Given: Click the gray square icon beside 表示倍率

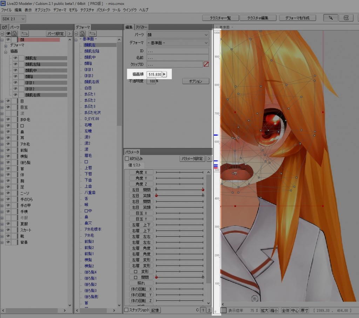Looking at the screenshot, I should click(223, 310).
